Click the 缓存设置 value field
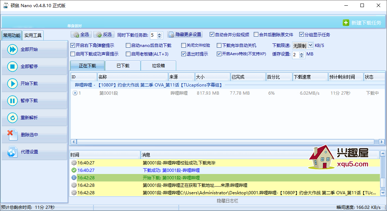 (x=296, y=54)
